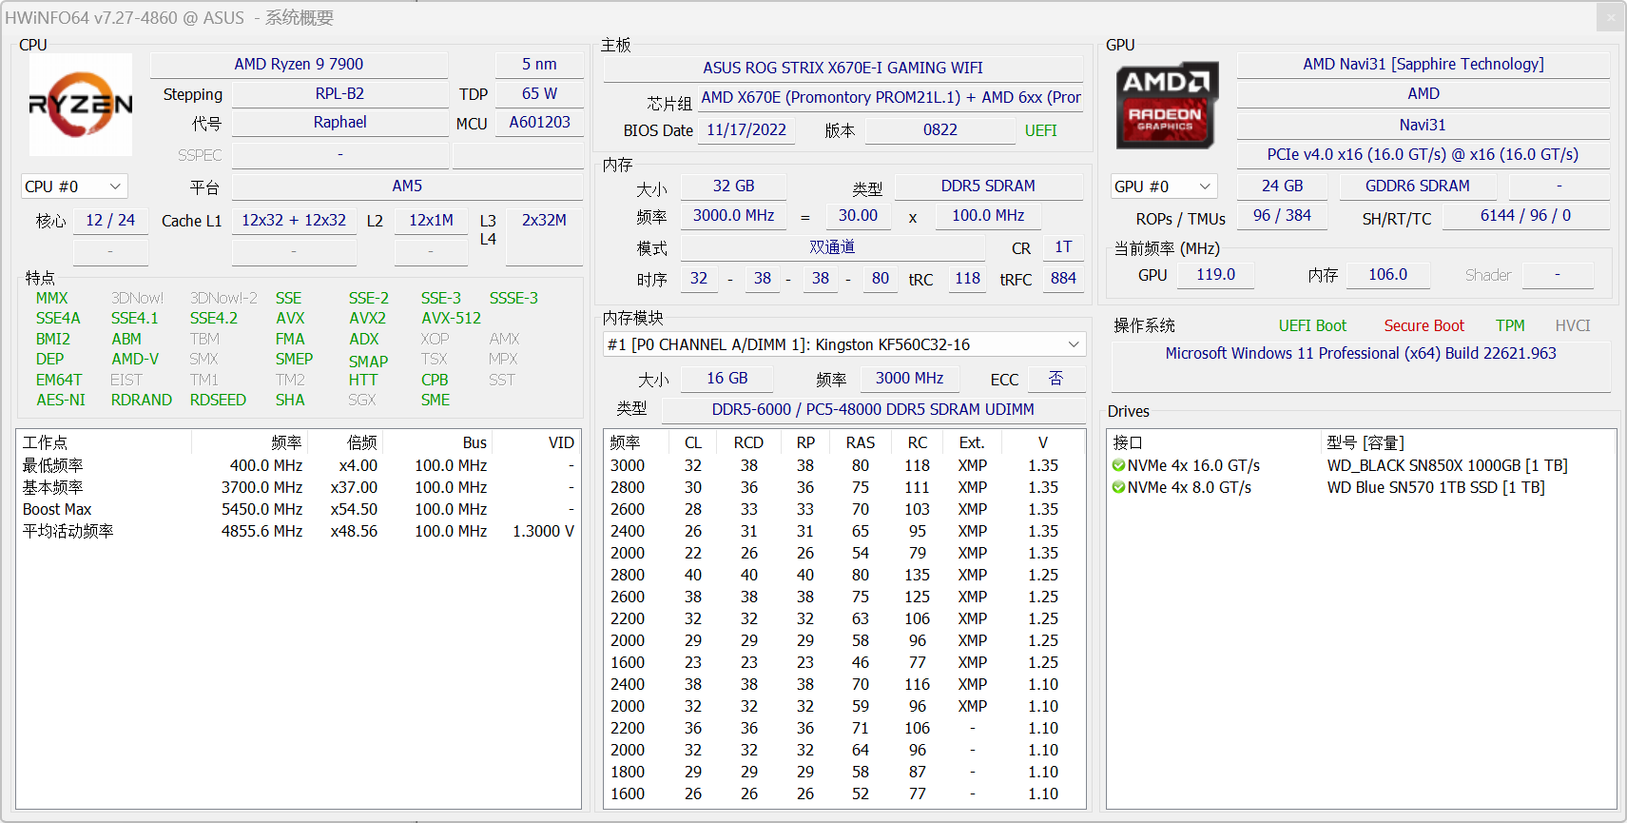Click the A601203 MCU value
Screen dimensions: 1627x823
(539, 122)
